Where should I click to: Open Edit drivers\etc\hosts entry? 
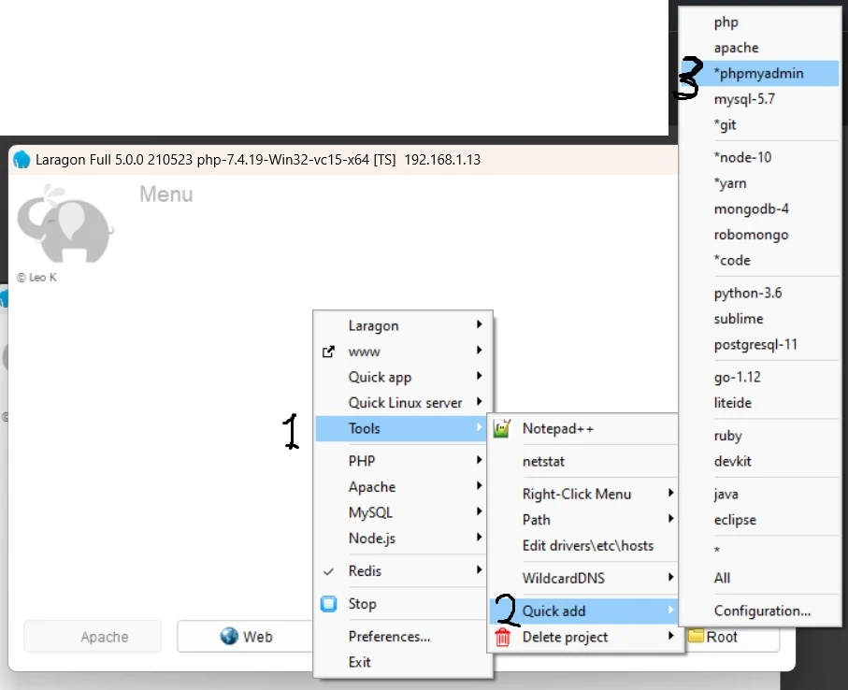tap(584, 546)
